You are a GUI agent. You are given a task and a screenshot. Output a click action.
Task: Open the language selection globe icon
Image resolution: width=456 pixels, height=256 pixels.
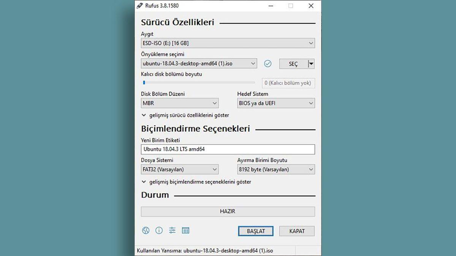tap(147, 230)
